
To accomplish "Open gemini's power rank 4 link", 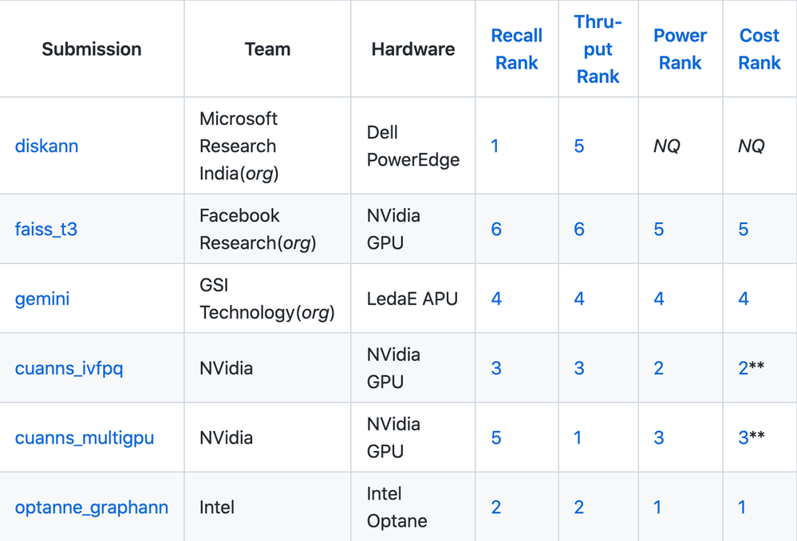I will [659, 299].
